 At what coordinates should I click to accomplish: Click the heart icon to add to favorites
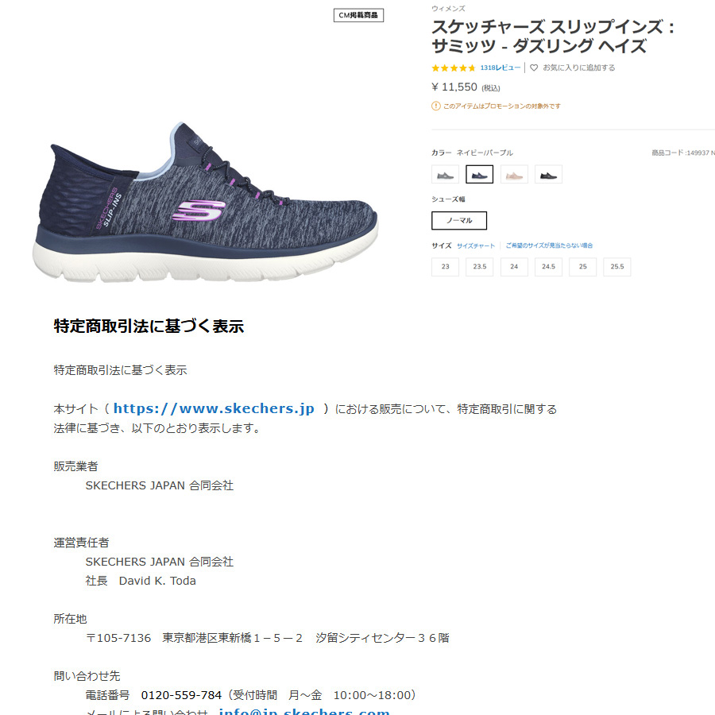tap(534, 68)
